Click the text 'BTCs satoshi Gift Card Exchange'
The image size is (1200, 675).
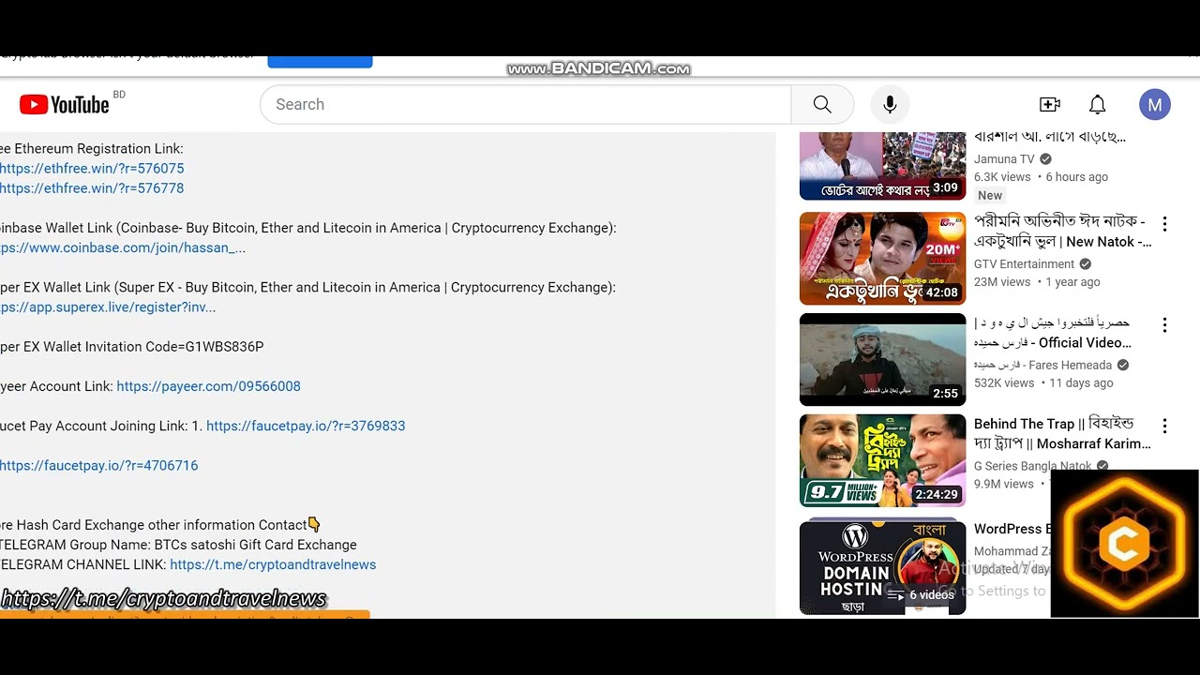(x=256, y=545)
